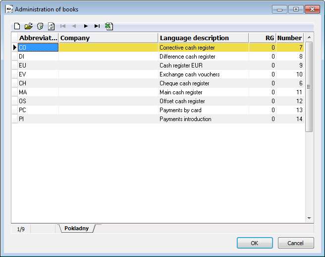This screenshot has height=257, width=325.
Task: Click the K2 application icon in title bar
Action: [9, 9]
